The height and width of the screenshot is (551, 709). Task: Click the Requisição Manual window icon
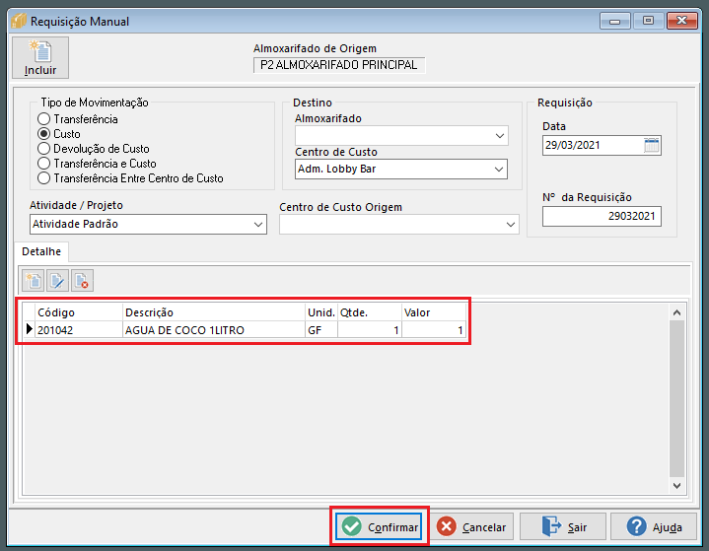coord(19,22)
